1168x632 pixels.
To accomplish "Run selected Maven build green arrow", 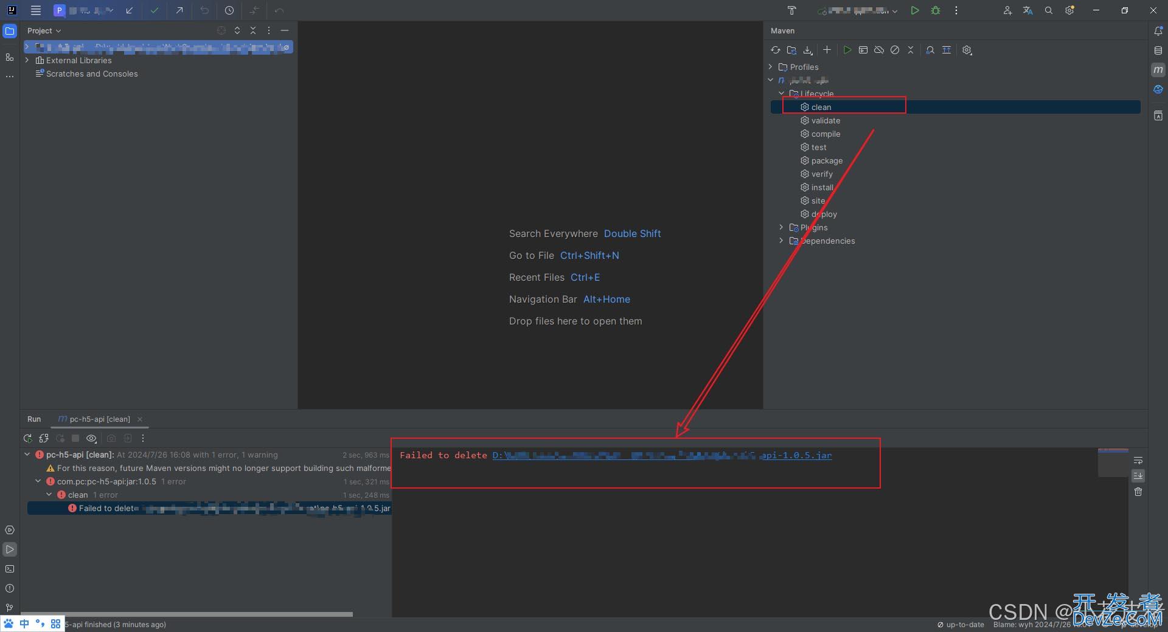I will pos(847,50).
